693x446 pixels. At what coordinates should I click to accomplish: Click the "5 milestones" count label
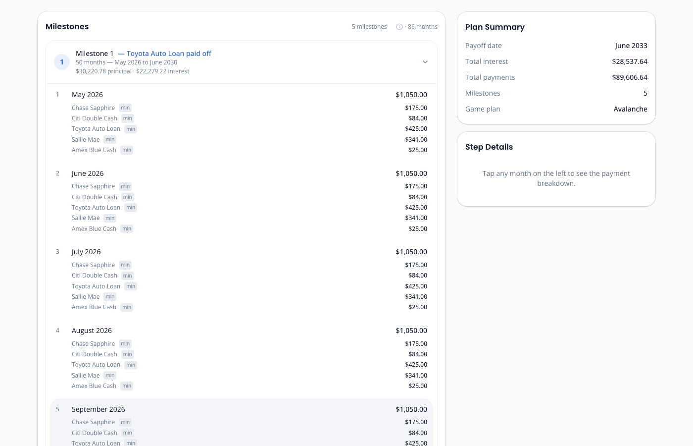[369, 26]
